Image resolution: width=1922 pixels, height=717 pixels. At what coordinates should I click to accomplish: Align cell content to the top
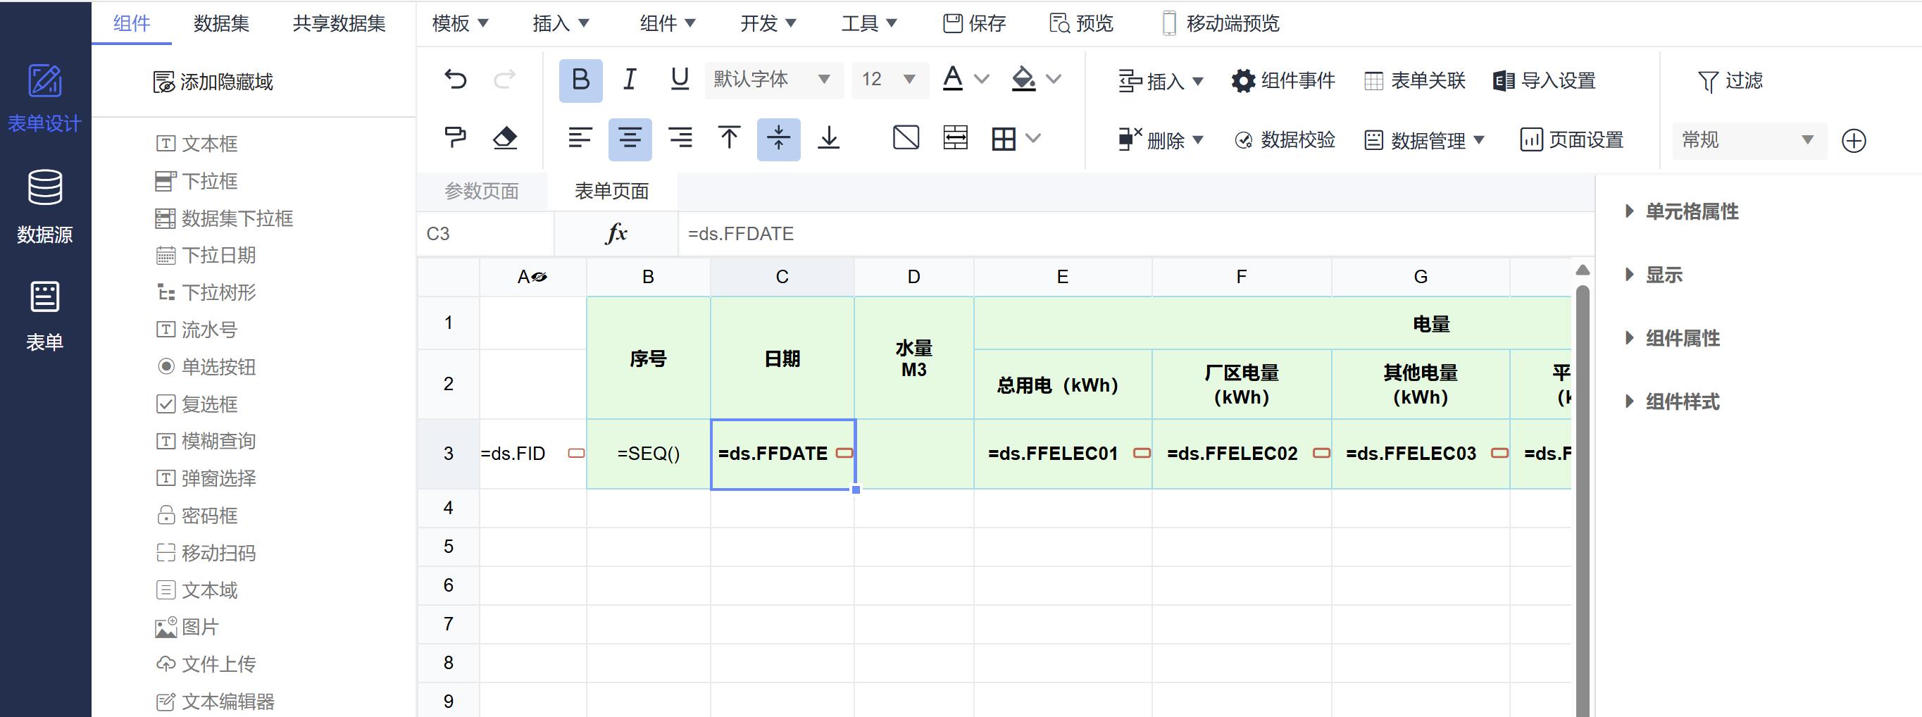729,138
